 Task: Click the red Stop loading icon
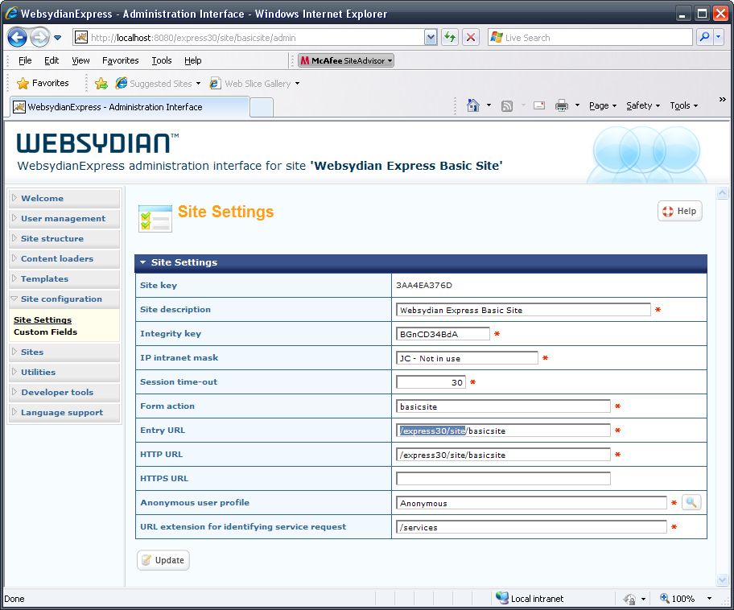click(471, 38)
